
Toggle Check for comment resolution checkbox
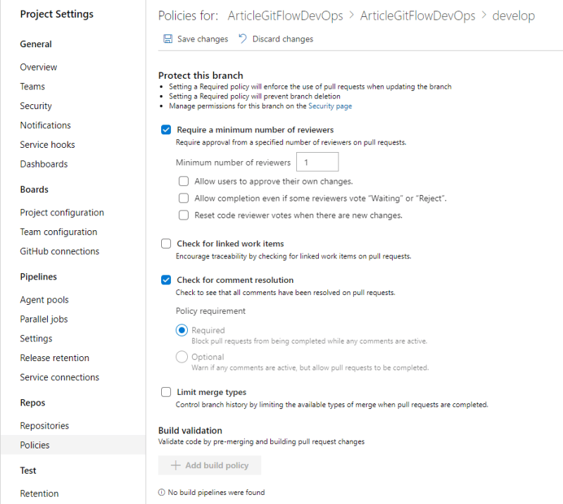pyautogui.click(x=166, y=280)
